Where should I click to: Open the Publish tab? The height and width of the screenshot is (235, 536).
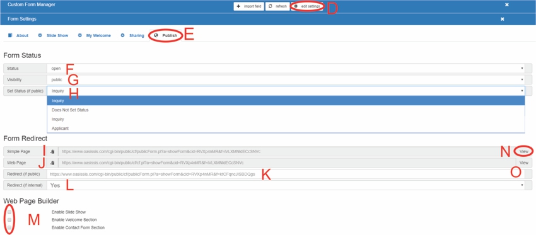pos(166,35)
